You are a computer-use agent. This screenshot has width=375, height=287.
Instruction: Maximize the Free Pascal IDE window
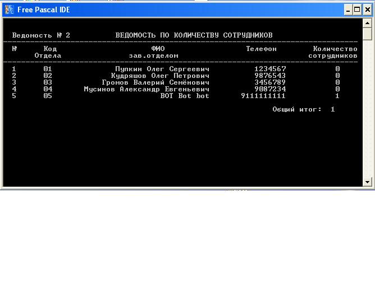tap(357, 10)
